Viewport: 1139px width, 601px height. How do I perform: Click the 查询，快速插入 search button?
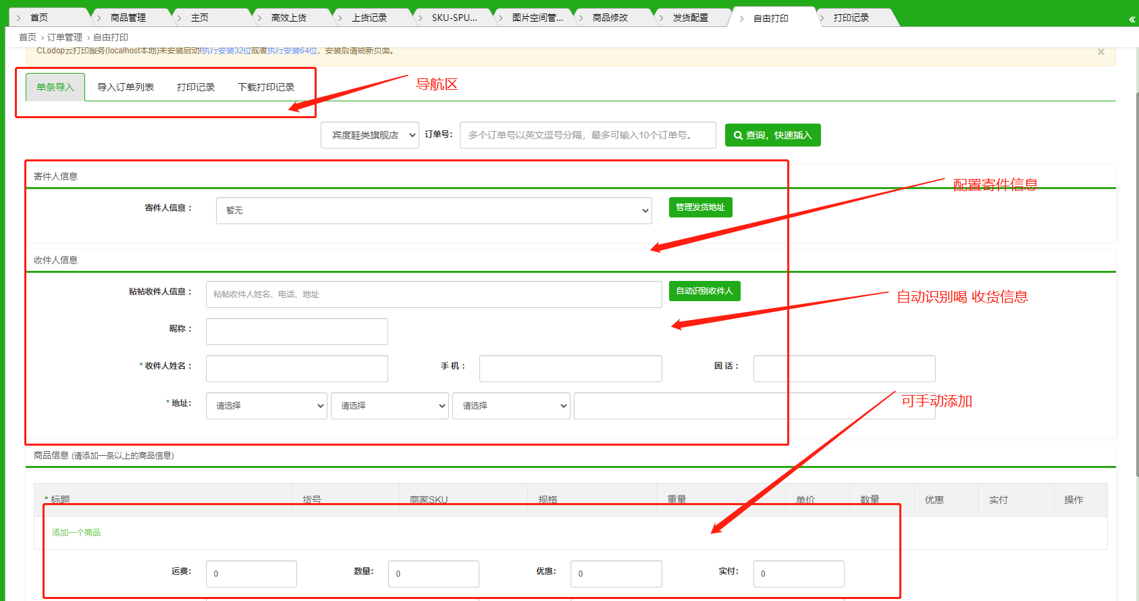772,135
